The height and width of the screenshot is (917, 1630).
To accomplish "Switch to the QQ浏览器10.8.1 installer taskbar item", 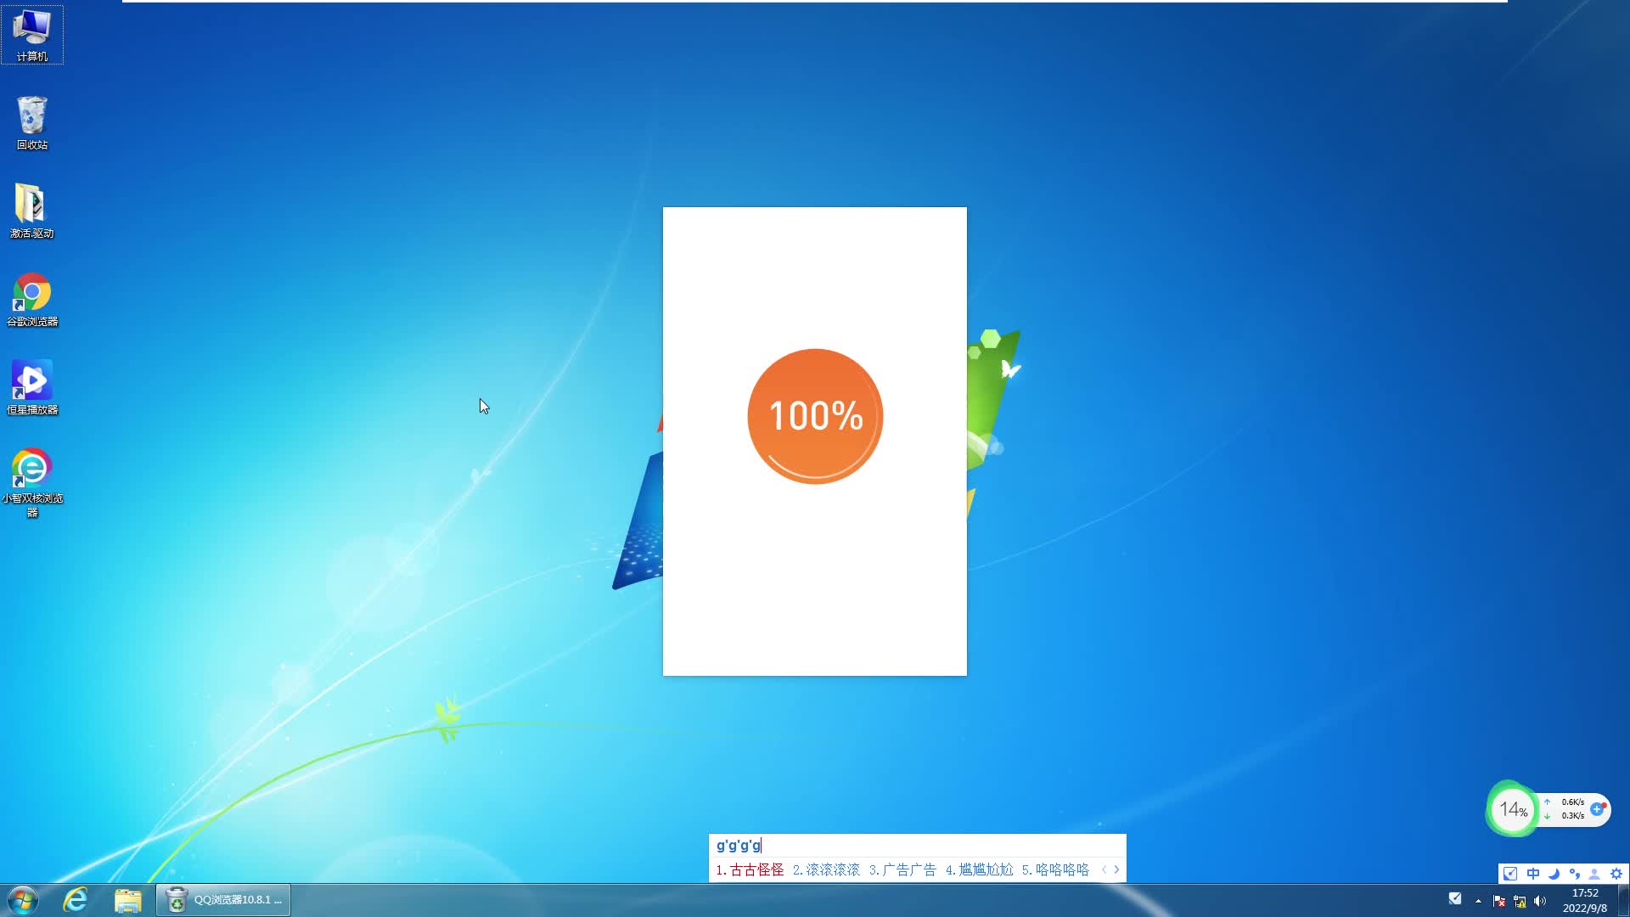I will click(223, 899).
